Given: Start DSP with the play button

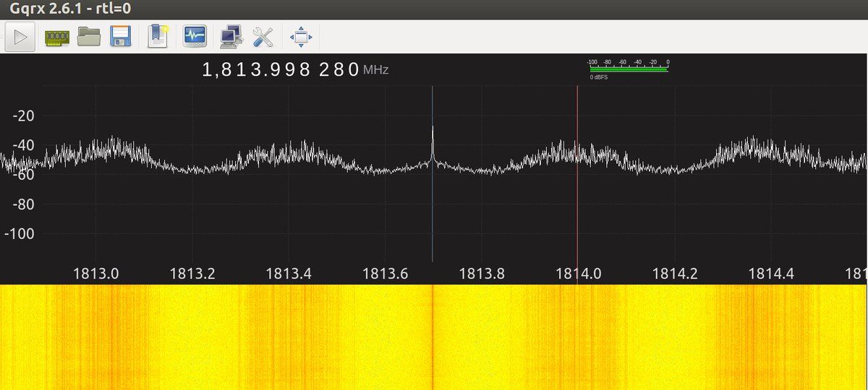Looking at the screenshot, I should click(20, 36).
